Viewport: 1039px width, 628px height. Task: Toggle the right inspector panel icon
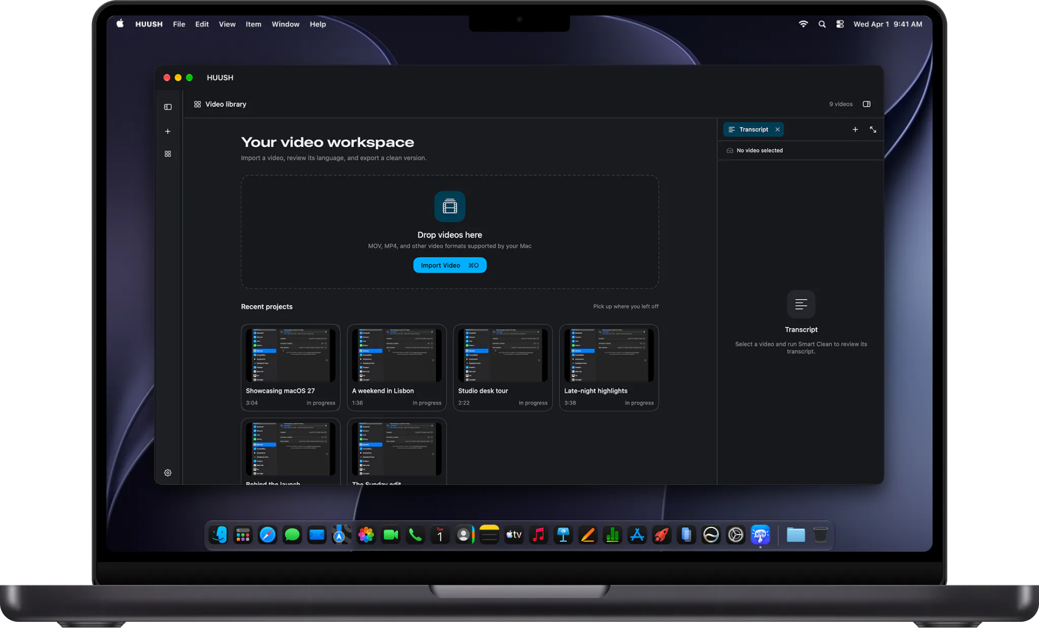867,104
